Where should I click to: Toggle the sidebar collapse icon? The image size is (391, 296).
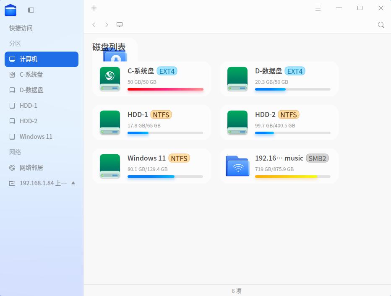pos(31,10)
